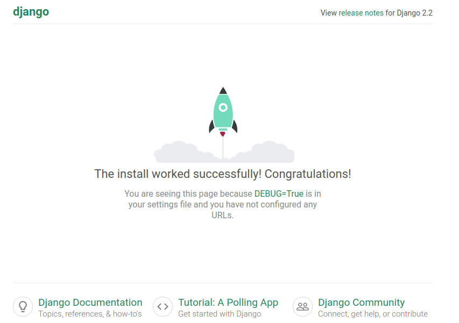
Task: Open Tutorial: A Polling App link
Action: coord(228,302)
